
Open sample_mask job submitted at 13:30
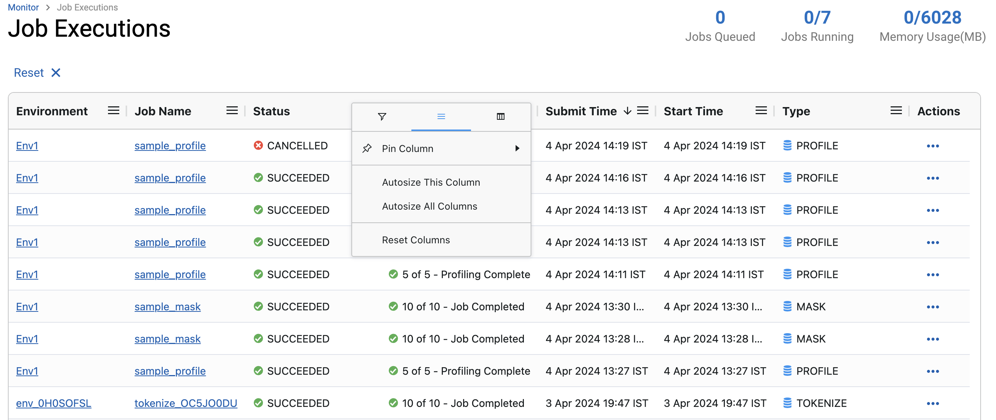(167, 307)
